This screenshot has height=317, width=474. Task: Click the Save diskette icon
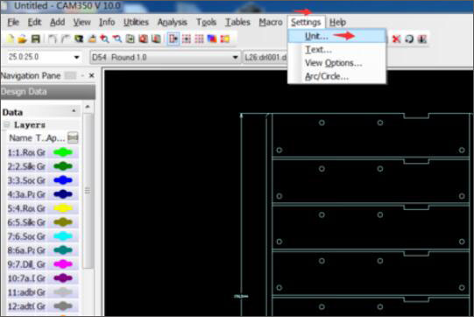click(36, 39)
